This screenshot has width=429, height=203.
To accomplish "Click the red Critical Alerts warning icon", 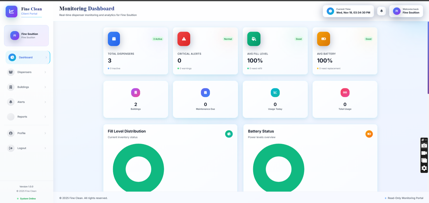I will [x=184, y=39].
